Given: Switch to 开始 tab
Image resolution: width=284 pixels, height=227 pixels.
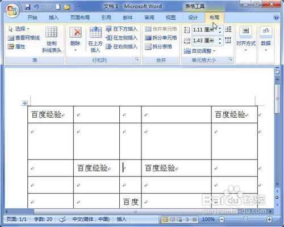Looking at the screenshot, I should pos(32,18).
